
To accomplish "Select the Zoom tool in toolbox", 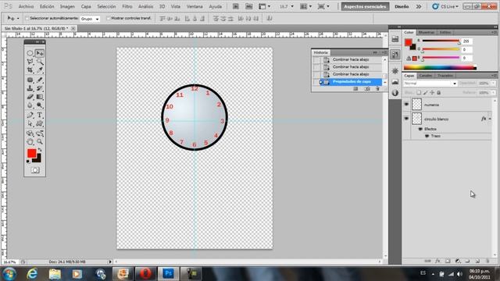I will coord(40,141).
